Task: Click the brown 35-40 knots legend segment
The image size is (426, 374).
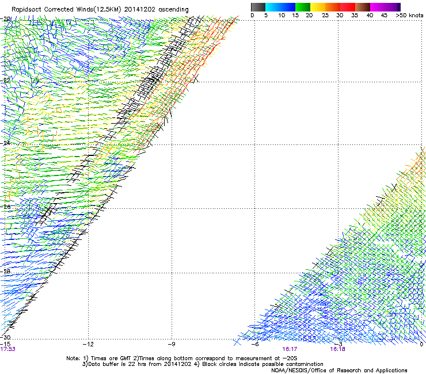Action: tap(363, 7)
